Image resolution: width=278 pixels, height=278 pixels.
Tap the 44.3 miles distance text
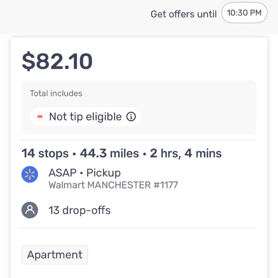[x=110, y=153]
